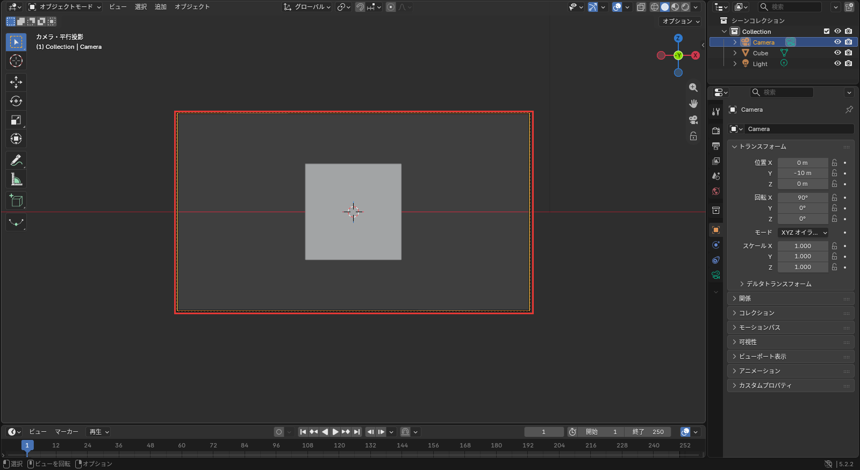Choose the Transform tool
Viewport: 860px width, 470px height.
coord(16,139)
